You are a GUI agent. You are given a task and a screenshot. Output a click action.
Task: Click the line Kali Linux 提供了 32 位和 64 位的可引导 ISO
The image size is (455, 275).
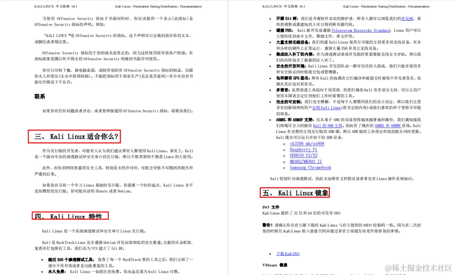tap(301, 213)
